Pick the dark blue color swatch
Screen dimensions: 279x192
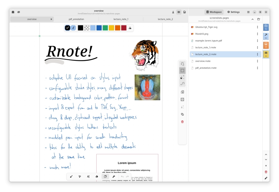click(x=99, y=28)
